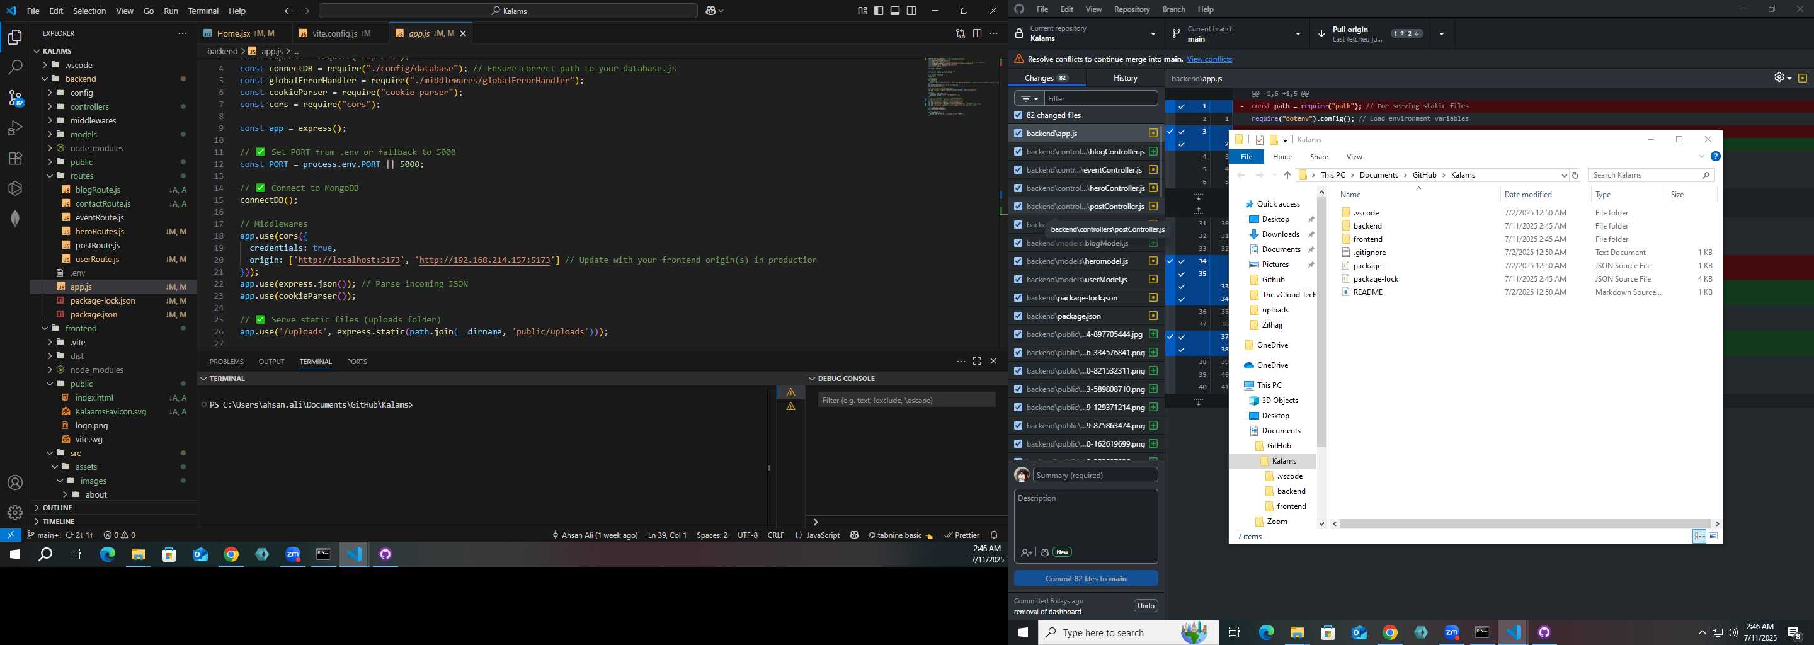Open the Selection menu in VS Code
Viewport: 1814px width, 645px height.
click(x=89, y=11)
